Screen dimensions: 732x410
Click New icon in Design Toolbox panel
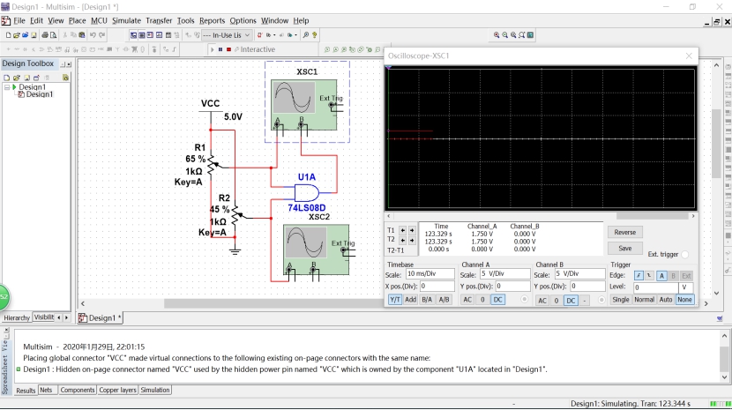(x=6, y=78)
